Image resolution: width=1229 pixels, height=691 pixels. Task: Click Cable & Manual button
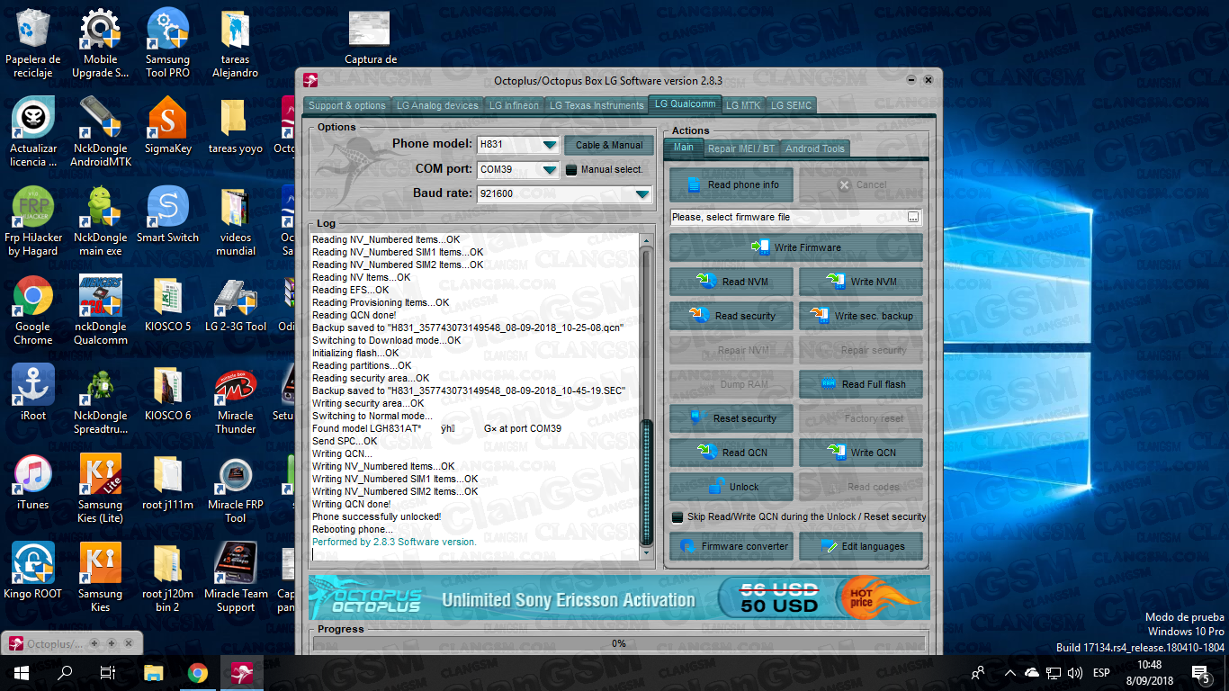(609, 145)
